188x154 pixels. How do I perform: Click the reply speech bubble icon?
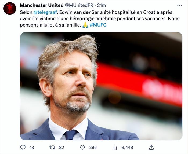[23, 147]
